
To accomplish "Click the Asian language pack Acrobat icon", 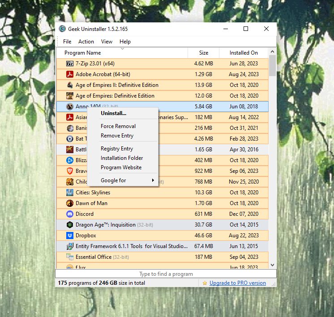I will (70, 117).
